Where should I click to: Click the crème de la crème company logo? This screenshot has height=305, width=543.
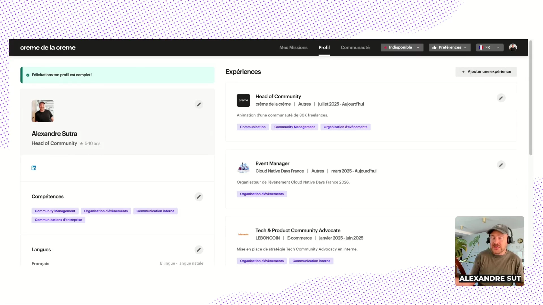point(243,100)
